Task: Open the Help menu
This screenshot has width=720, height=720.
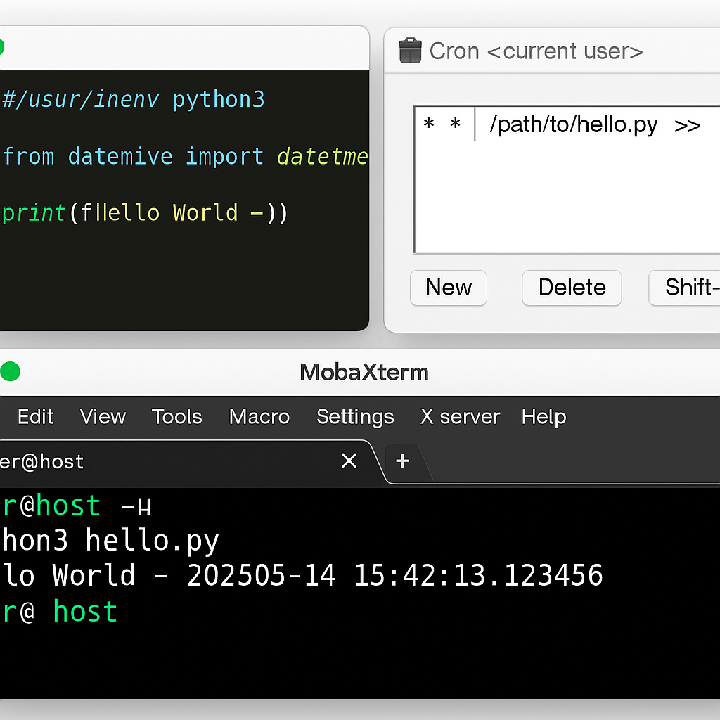Action: (x=544, y=416)
